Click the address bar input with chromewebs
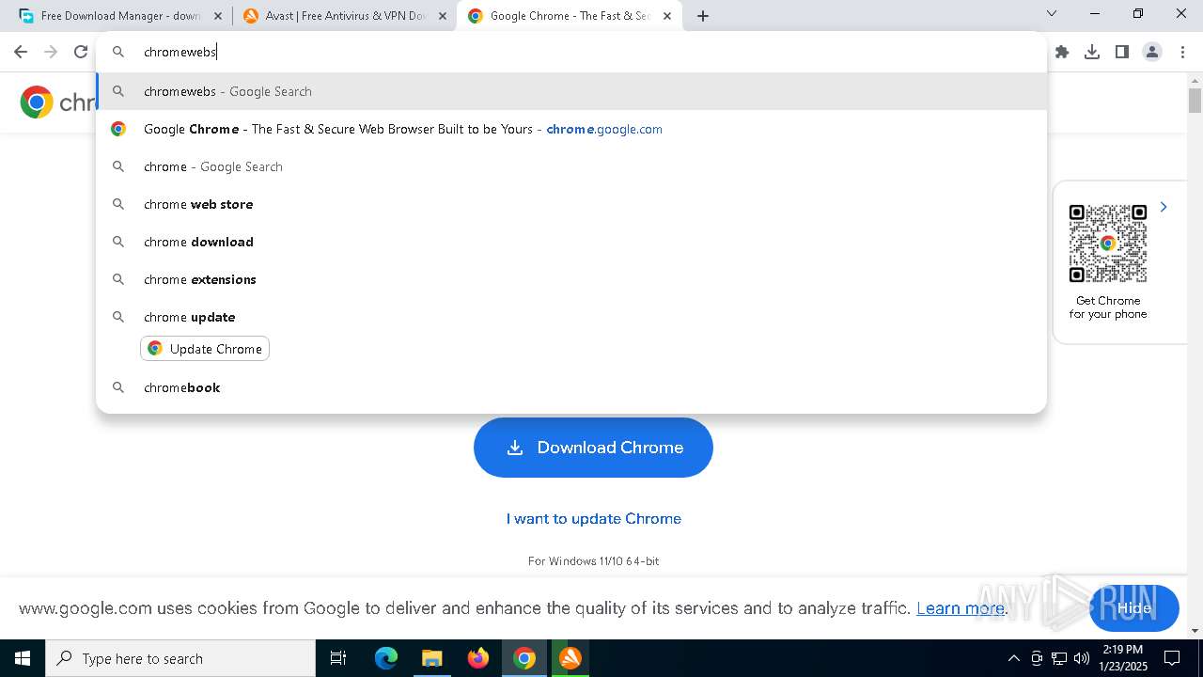The image size is (1203, 677). tap(571, 53)
